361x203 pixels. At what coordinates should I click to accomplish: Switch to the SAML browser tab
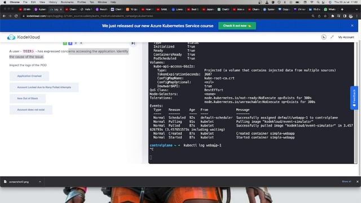(162, 10)
